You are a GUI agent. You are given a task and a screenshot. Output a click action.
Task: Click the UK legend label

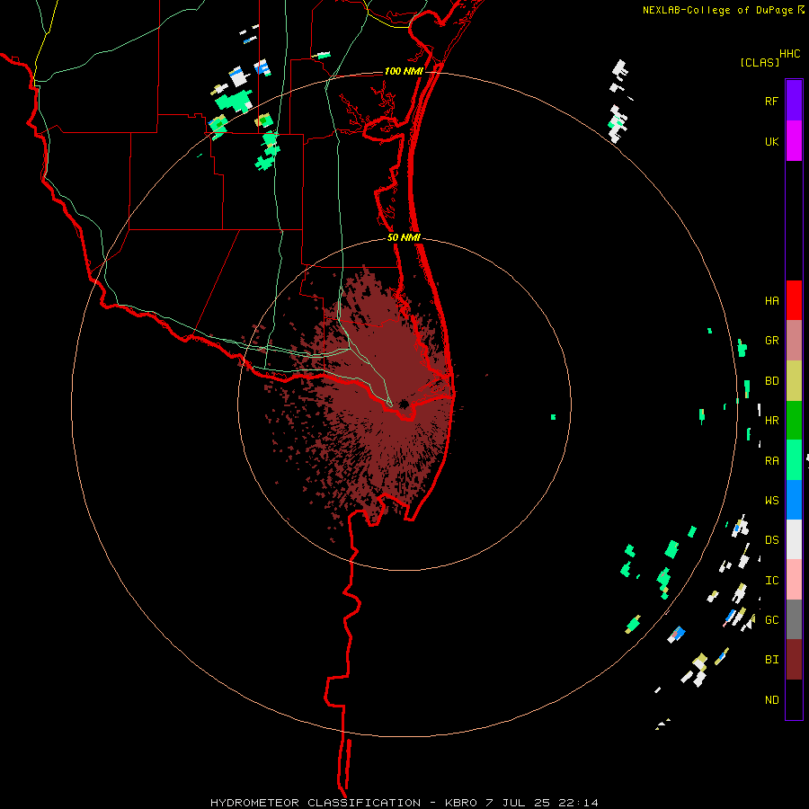(x=771, y=141)
